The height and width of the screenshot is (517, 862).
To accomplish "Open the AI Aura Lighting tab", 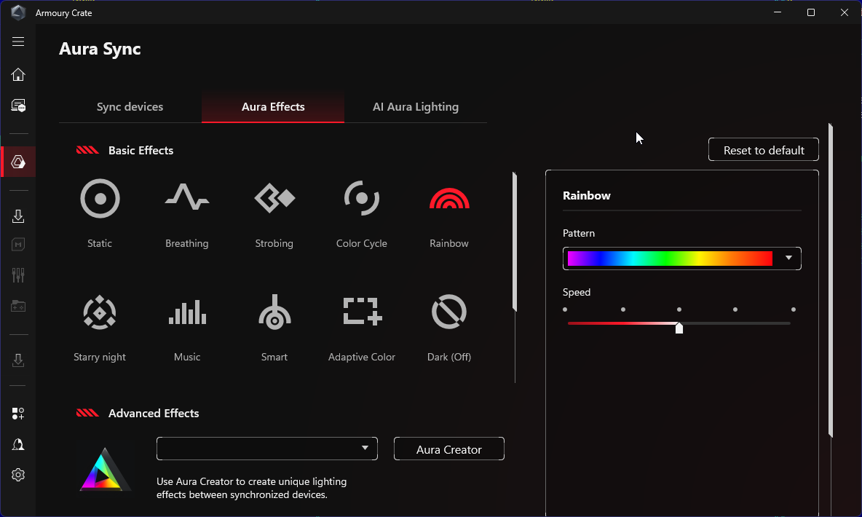I will tap(416, 107).
